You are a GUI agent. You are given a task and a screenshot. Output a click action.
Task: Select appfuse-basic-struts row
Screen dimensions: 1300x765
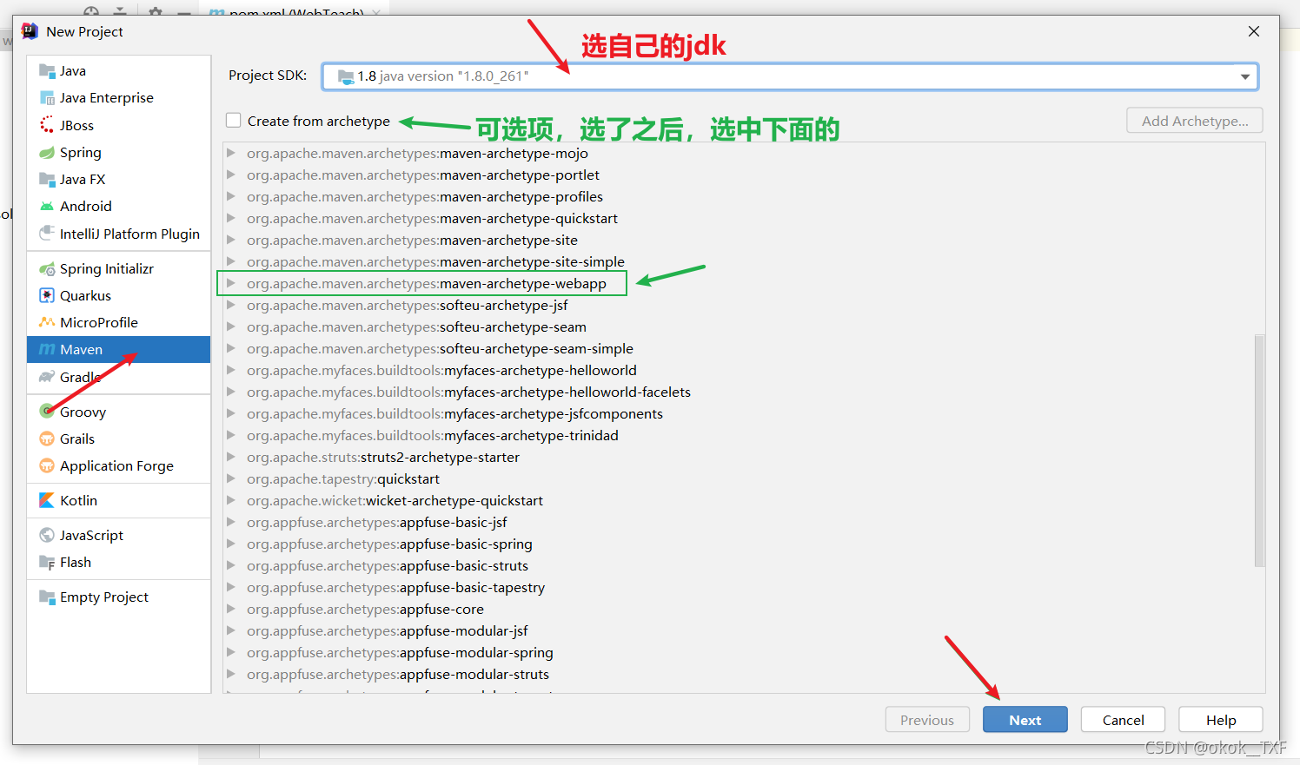[x=739, y=566]
